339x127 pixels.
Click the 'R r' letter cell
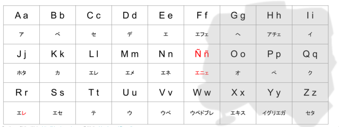click(22, 92)
